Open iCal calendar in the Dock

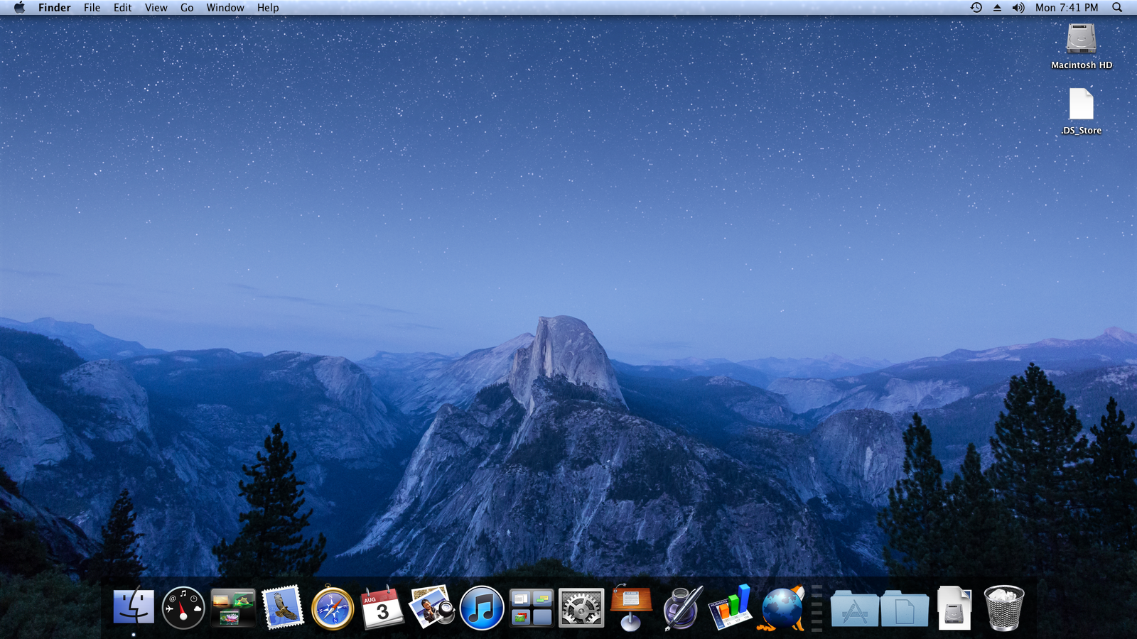click(382, 608)
